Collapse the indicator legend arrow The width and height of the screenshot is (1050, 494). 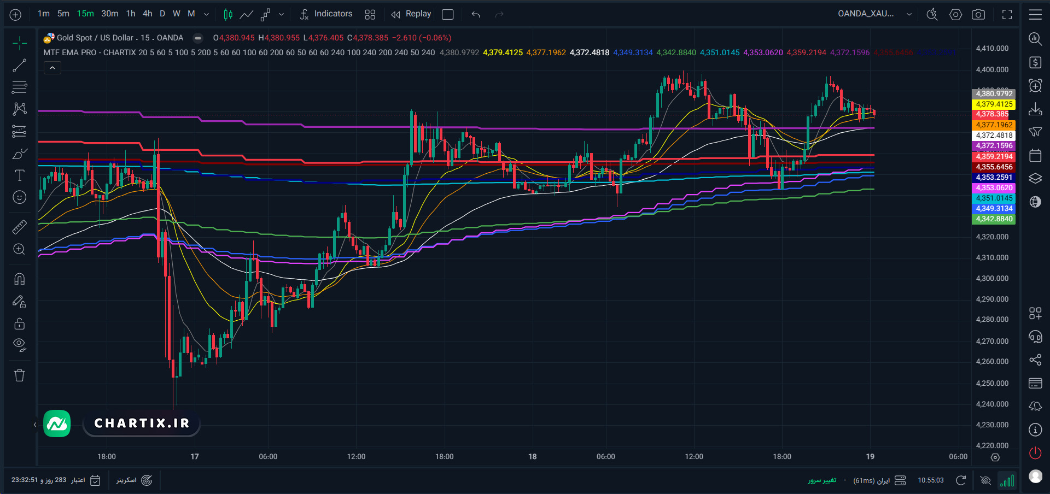click(52, 68)
